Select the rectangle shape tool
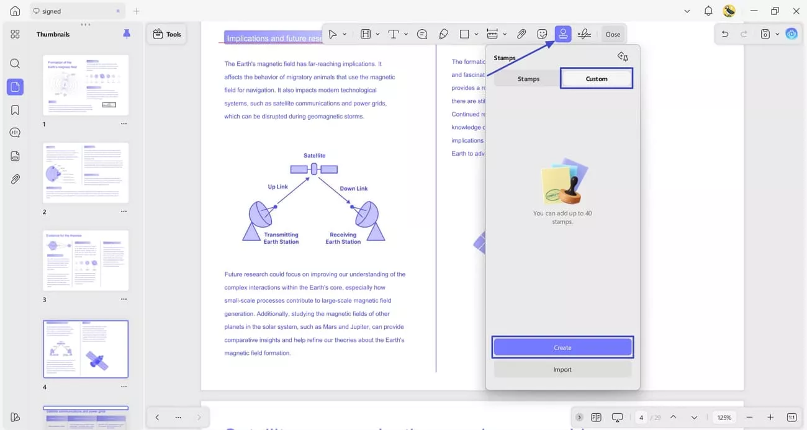 tap(464, 34)
